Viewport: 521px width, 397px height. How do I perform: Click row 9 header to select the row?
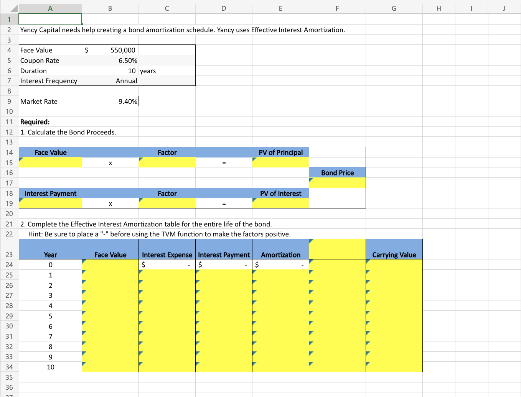[x=9, y=101]
